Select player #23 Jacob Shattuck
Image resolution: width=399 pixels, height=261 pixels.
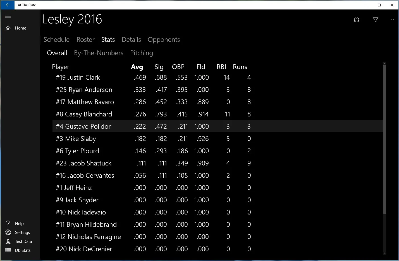pyautogui.click(x=217, y=163)
